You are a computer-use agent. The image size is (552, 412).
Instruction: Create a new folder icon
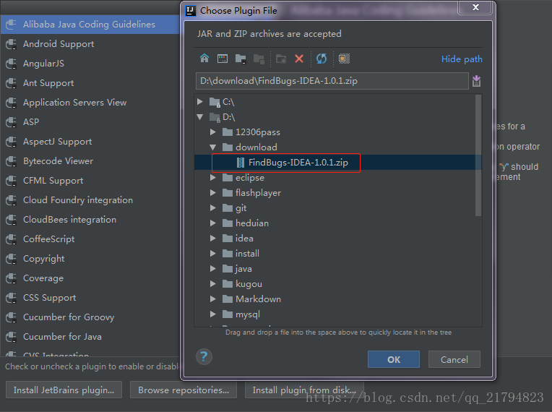click(x=281, y=59)
